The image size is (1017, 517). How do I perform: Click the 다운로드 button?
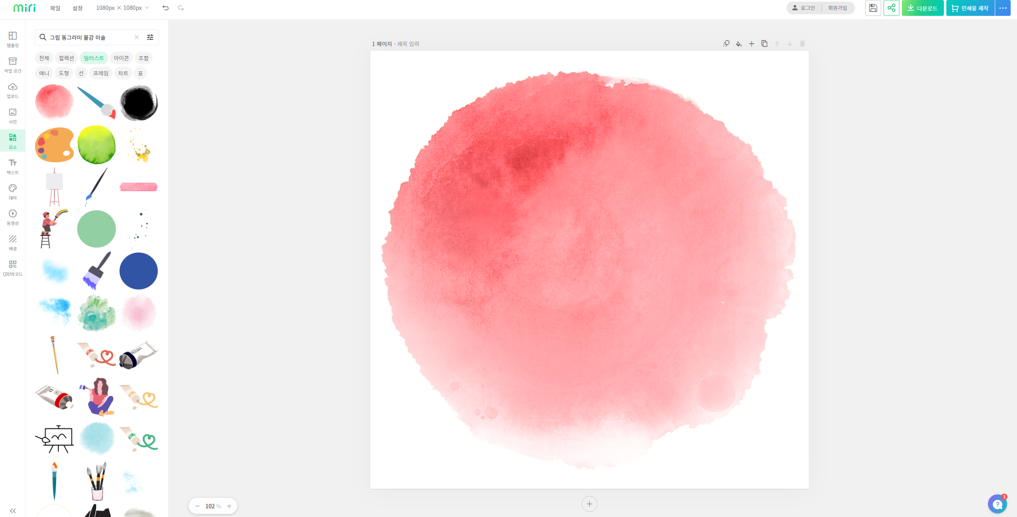click(922, 8)
